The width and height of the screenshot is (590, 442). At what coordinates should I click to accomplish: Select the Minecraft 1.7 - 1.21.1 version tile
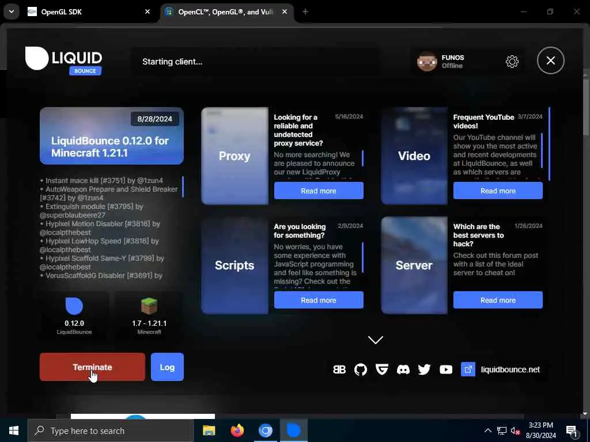pyautogui.click(x=149, y=315)
